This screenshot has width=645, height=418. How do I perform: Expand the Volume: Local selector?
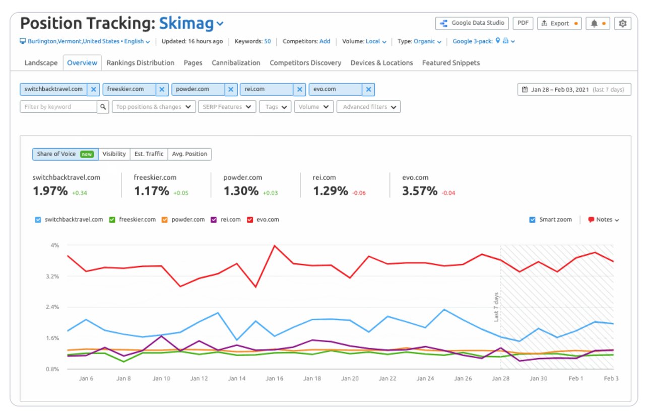(375, 41)
